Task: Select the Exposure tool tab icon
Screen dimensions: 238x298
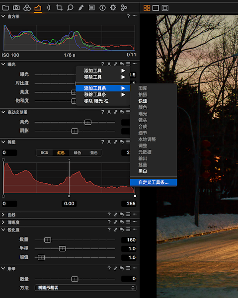Action: coord(38,8)
